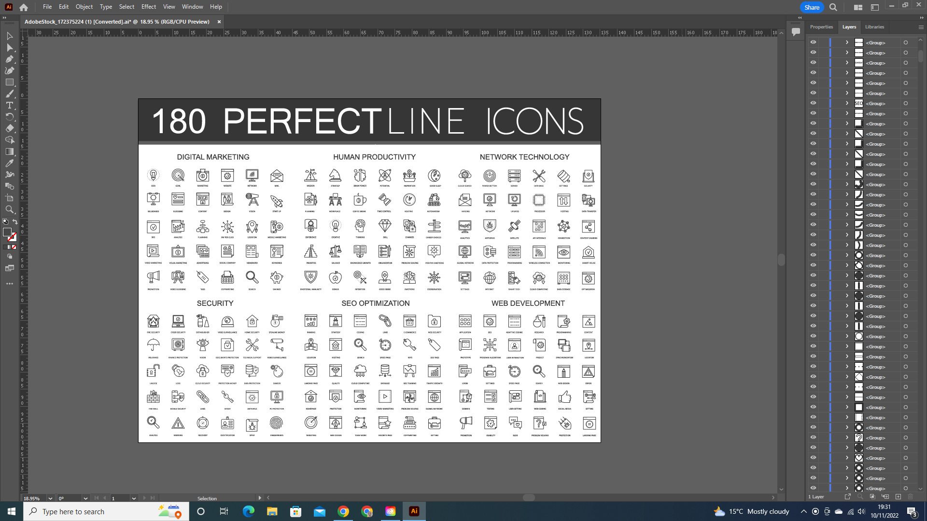The width and height of the screenshot is (927, 521).
Task: Choose the Paintbrush tool
Action: click(10, 94)
